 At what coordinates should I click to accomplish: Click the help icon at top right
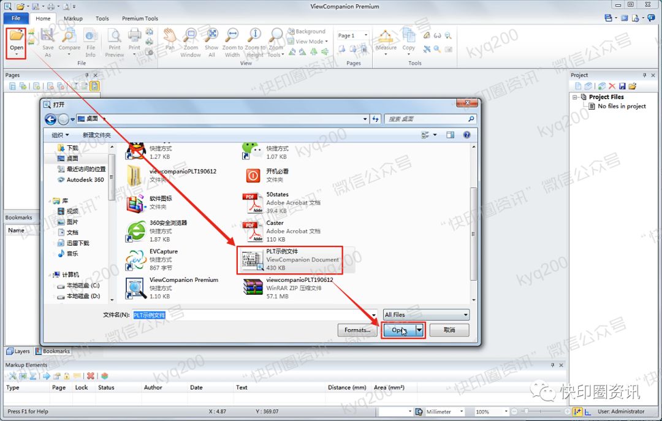click(651, 18)
